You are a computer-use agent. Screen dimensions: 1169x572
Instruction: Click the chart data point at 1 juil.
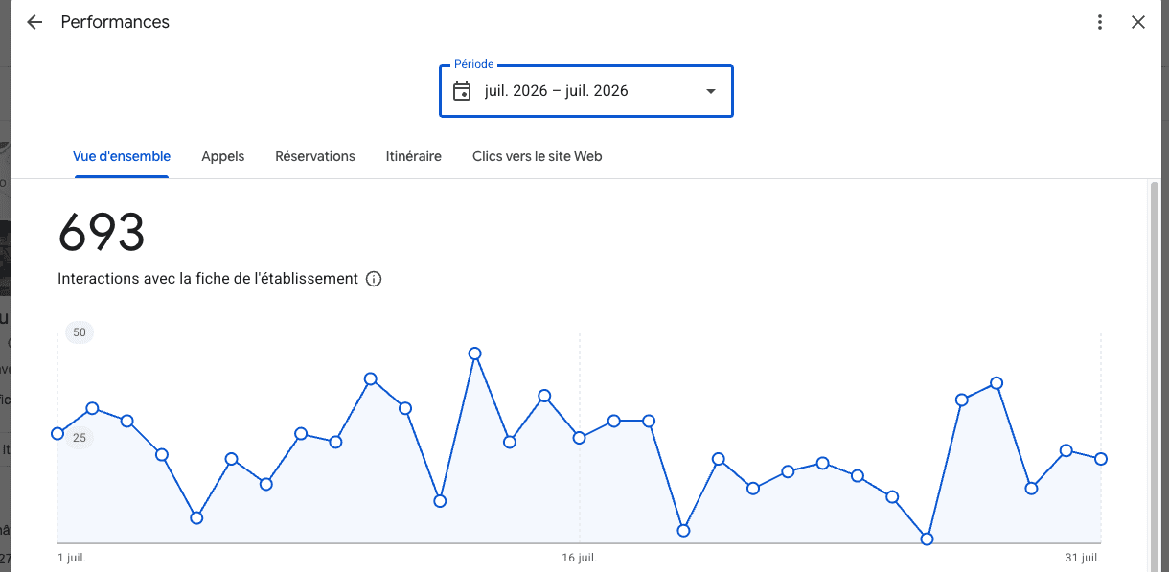[57, 434]
